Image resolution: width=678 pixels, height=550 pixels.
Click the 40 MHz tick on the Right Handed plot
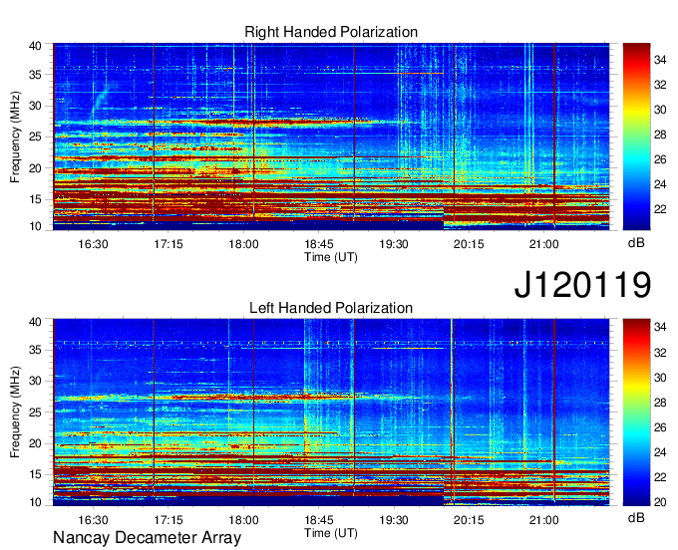[35, 46]
